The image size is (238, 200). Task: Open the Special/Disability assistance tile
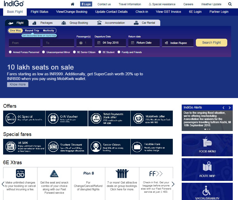point(207,191)
